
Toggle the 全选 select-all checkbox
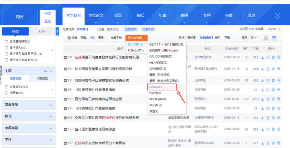69,38
